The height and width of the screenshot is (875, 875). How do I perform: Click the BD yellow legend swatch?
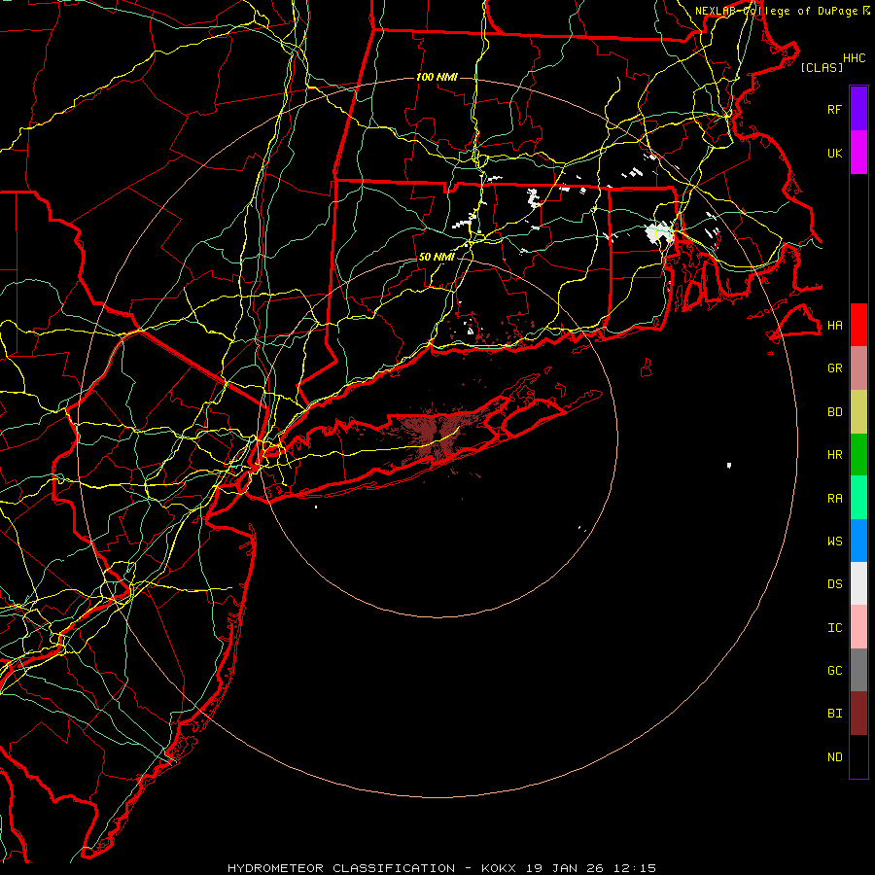pos(858,412)
